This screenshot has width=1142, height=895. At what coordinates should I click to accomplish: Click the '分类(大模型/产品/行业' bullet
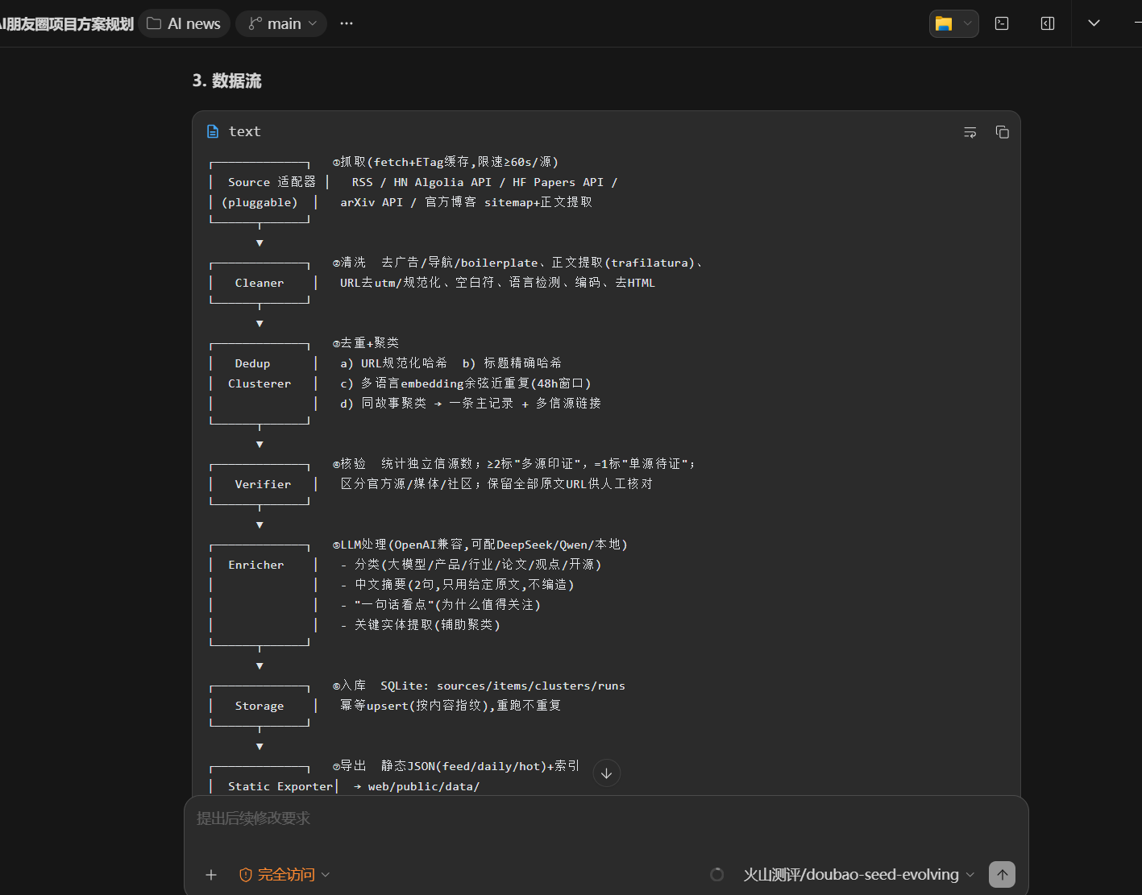coord(471,565)
